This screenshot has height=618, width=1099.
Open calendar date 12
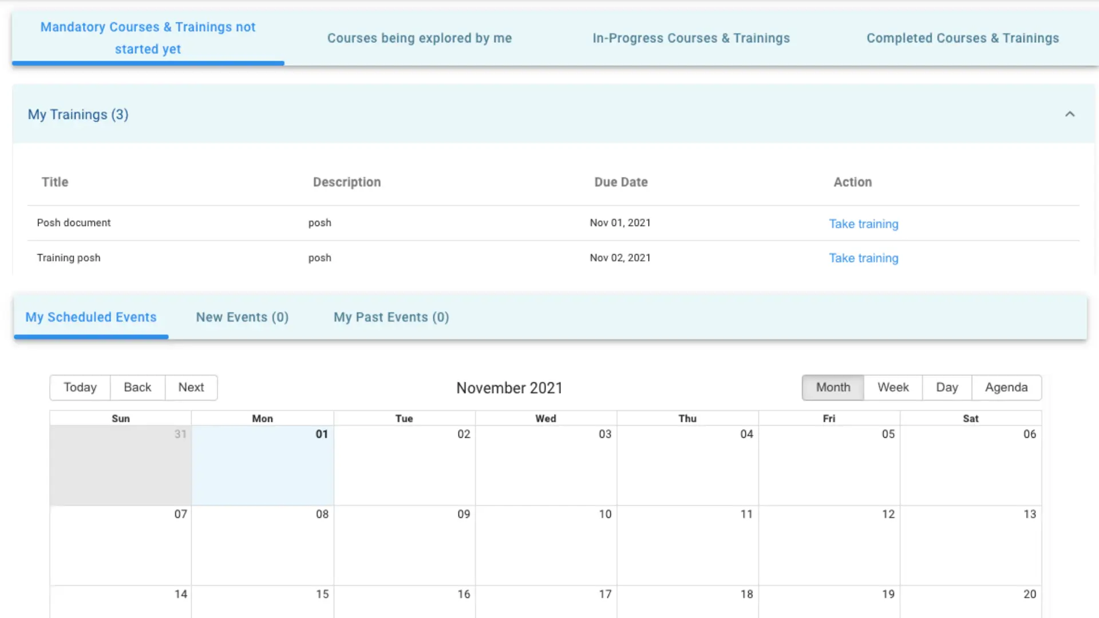tap(888, 514)
